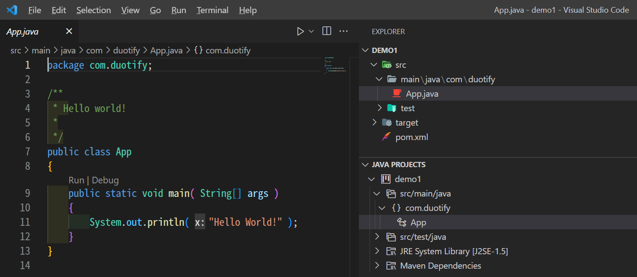The image size is (637, 277).
Task: Collapse the src folder chevron in Explorer
Action: tap(374, 65)
